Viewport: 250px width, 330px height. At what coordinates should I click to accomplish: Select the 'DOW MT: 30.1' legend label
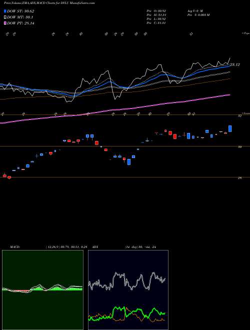20,17
